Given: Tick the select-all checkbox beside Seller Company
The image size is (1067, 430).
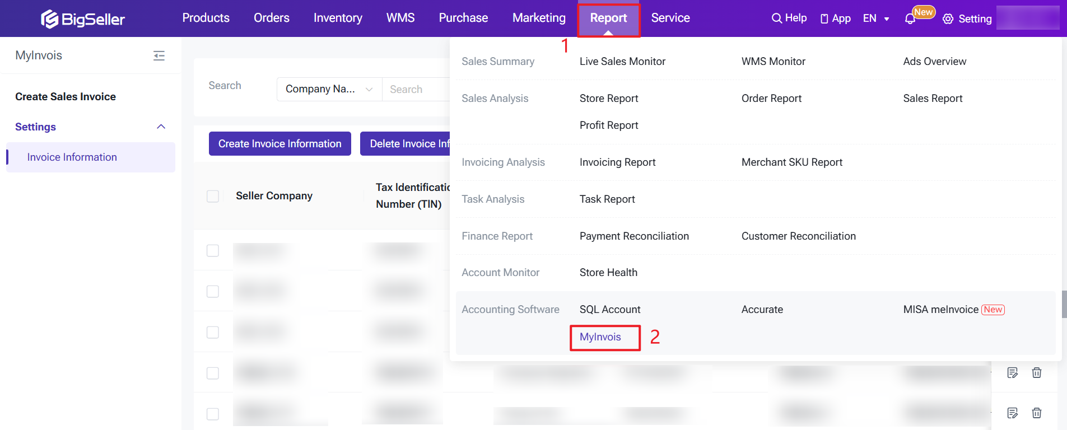Looking at the screenshot, I should tap(213, 196).
